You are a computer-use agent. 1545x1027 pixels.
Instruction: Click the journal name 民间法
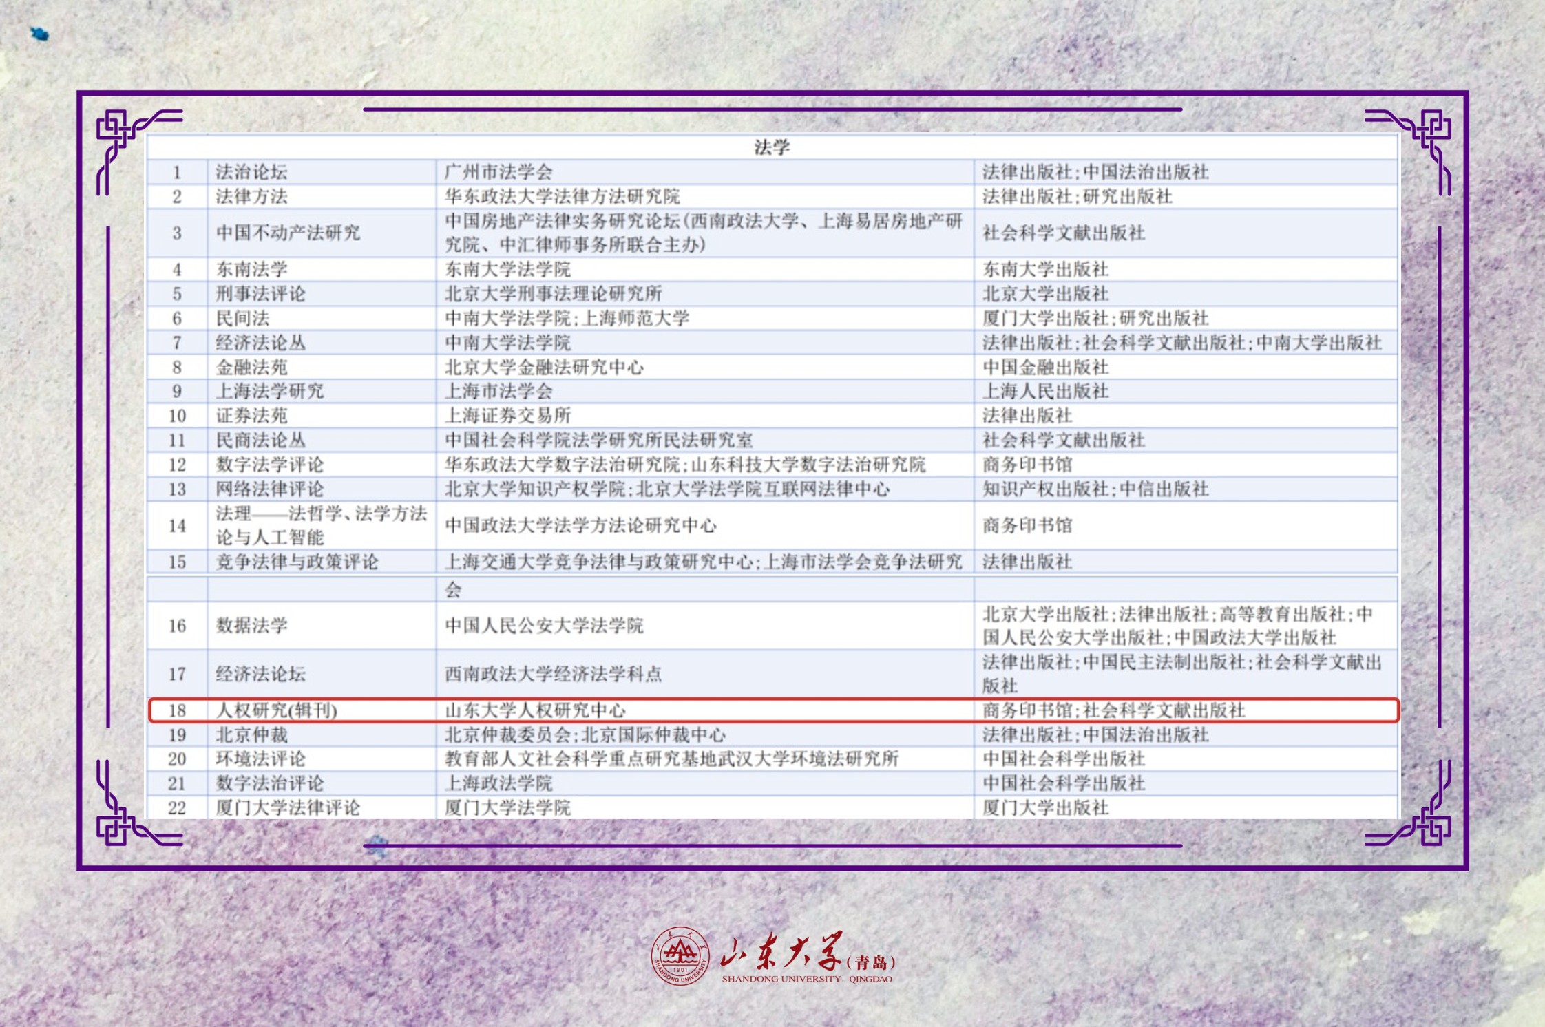[x=242, y=318]
